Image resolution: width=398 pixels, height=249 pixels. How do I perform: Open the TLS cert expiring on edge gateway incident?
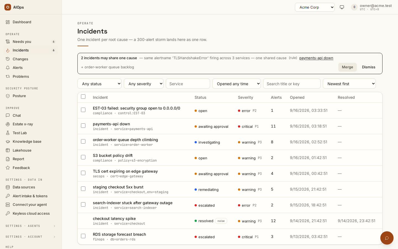(125, 171)
